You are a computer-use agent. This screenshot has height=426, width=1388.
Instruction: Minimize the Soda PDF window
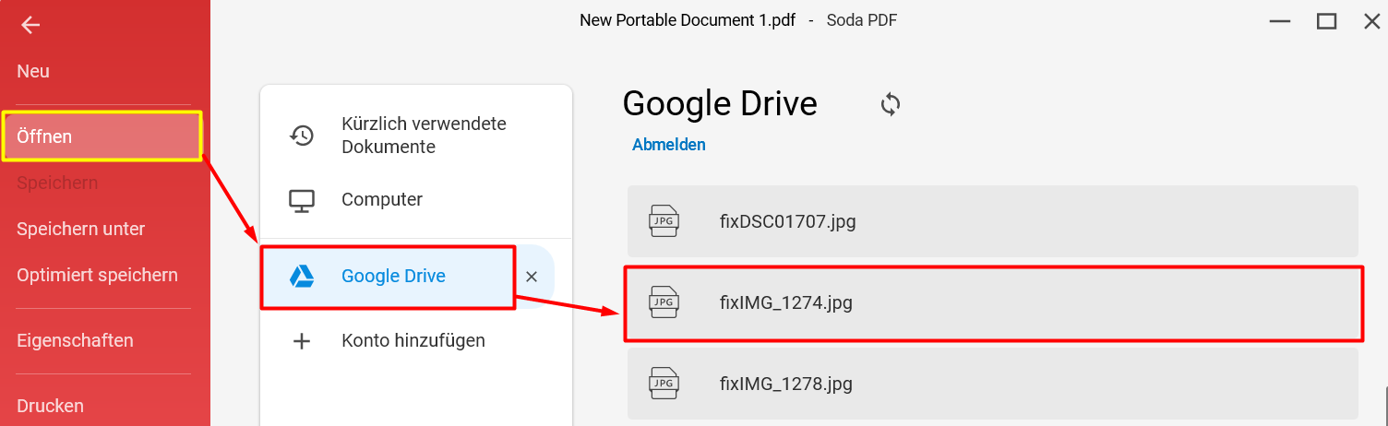(x=1282, y=21)
